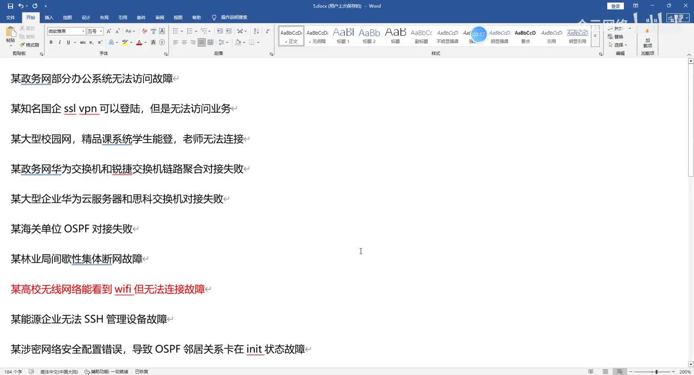Open the borders dropdown
694x375 pixels.
point(258,42)
